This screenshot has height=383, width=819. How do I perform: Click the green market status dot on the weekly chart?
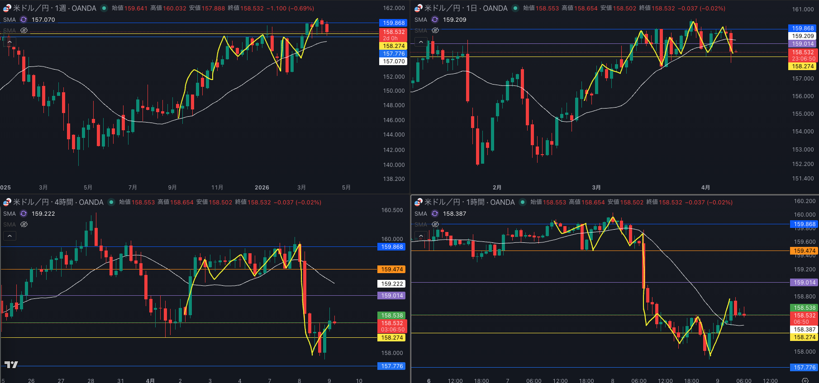104,8
